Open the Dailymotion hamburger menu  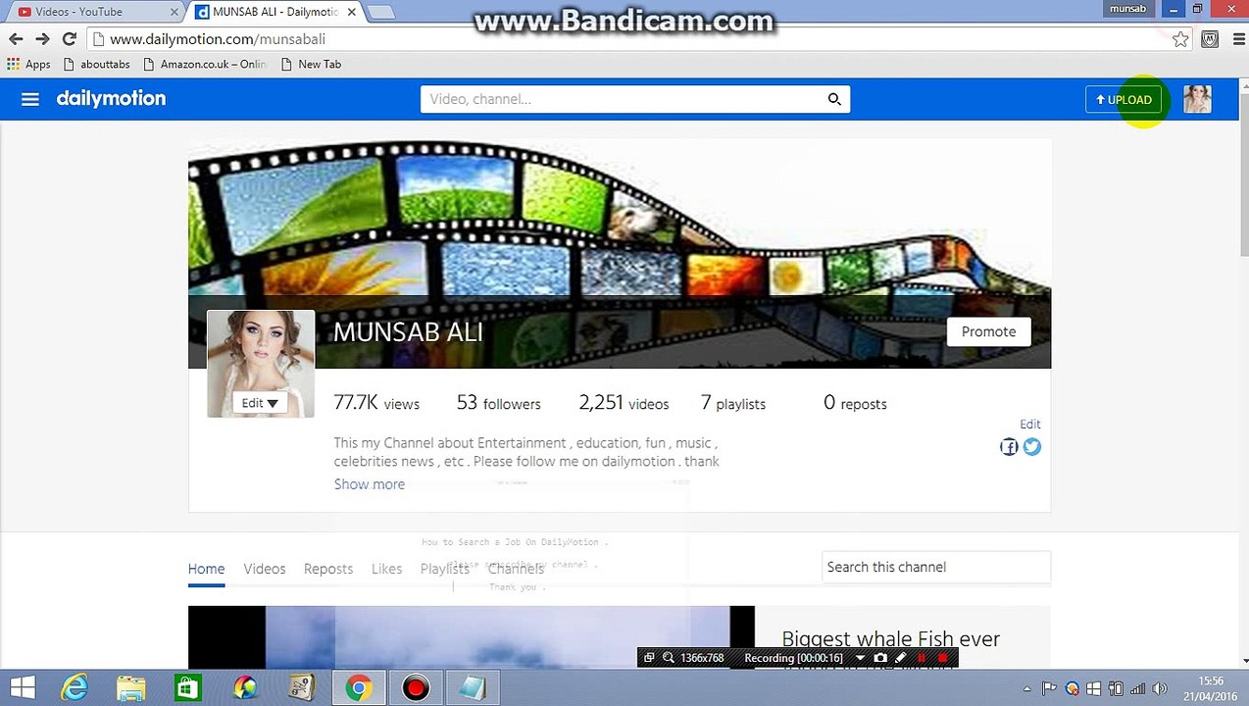(30, 99)
